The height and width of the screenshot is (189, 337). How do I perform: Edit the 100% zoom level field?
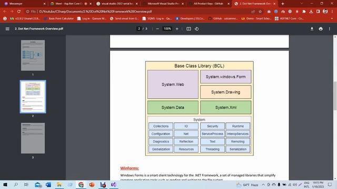click(167, 29)
